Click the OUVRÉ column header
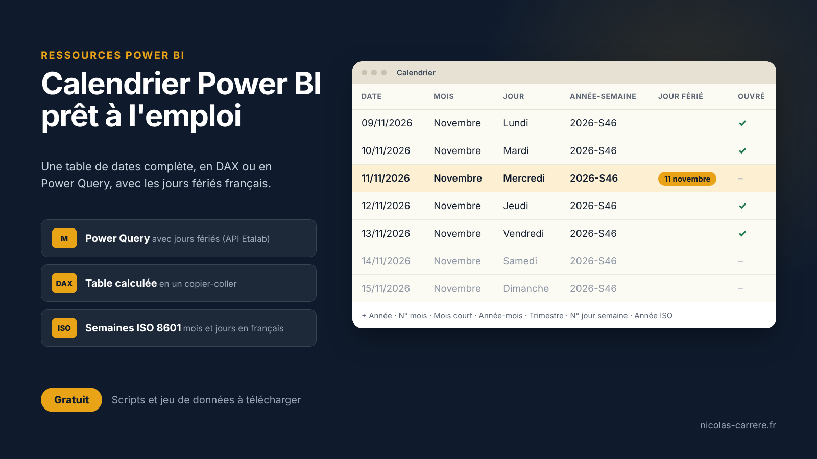817x459 pixels. click(x=751, y=96)
